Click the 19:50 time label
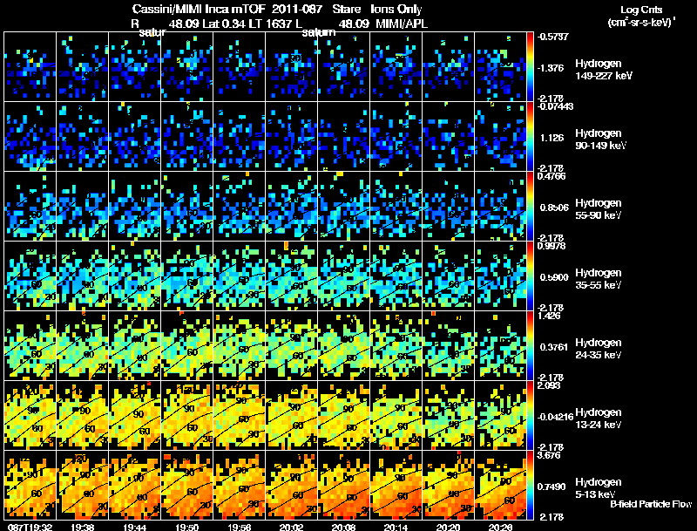This screenshot has height=531, width=697. pyautogui.click(x=187, y=527)
